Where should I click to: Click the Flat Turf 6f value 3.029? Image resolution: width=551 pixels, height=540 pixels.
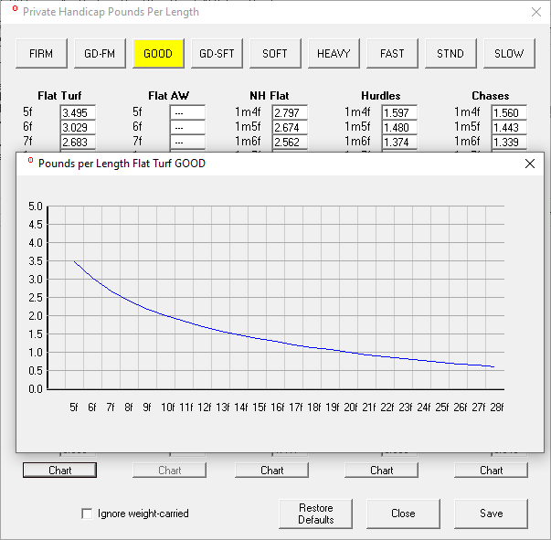tap(78, 127)
